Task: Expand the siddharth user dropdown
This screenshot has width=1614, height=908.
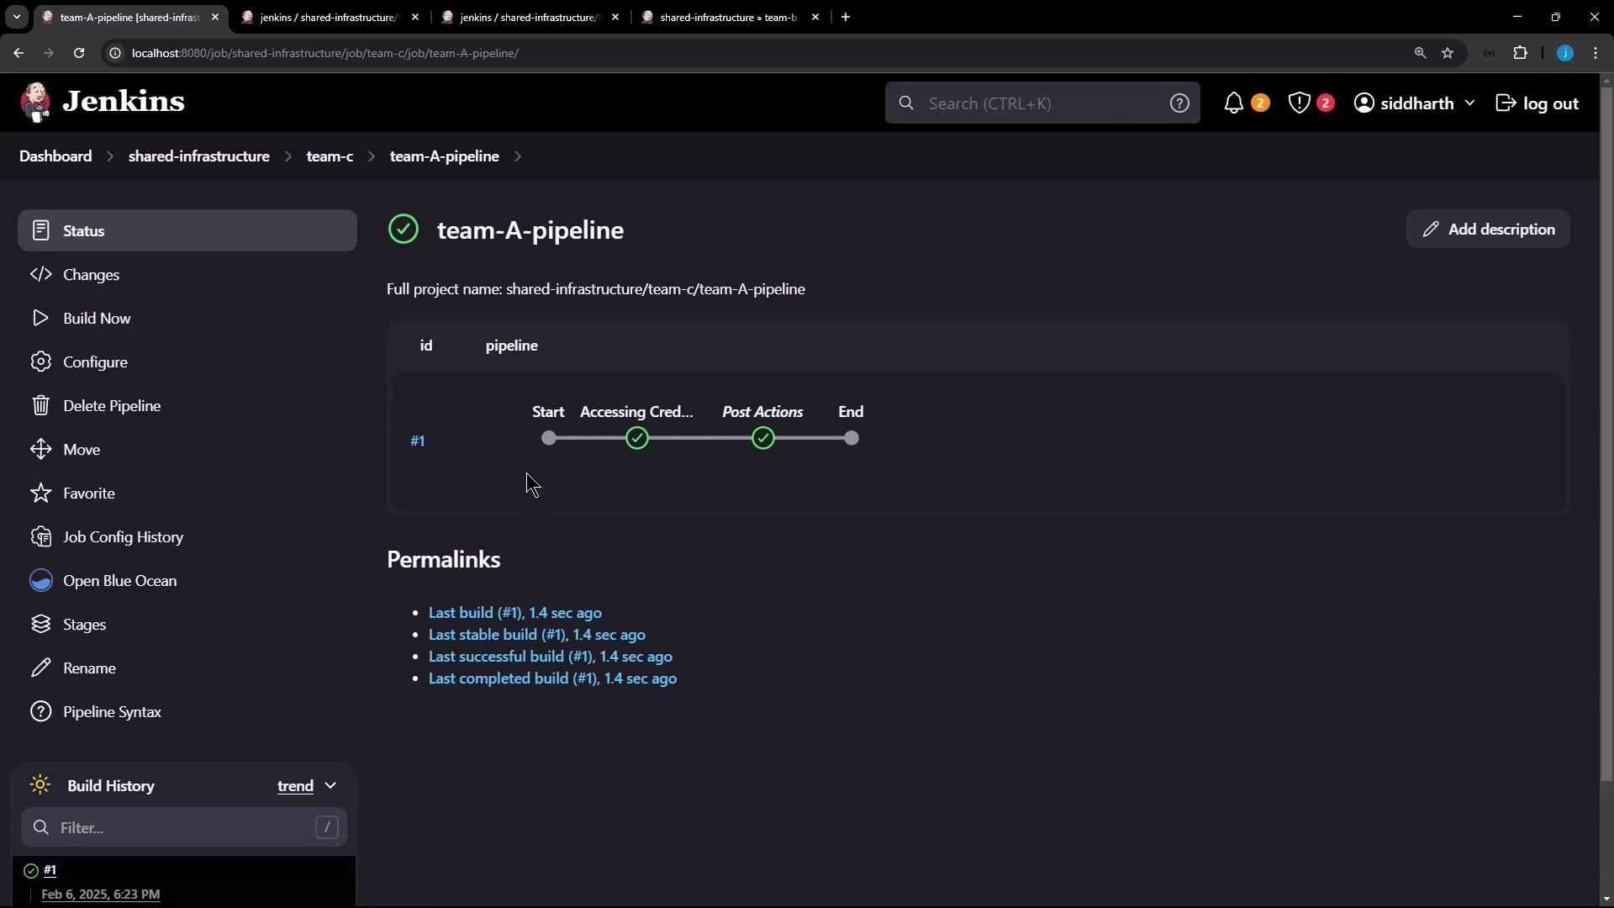Action: 1469,103
